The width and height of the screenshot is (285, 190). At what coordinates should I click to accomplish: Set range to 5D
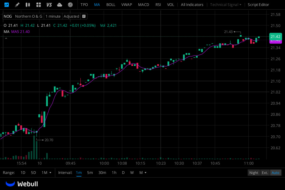coord(34,173)
